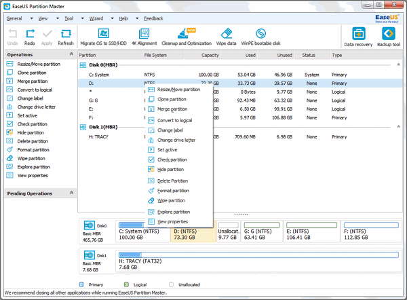
Task: Open the Help menu dropdown arrow
Action: point(137,18)
